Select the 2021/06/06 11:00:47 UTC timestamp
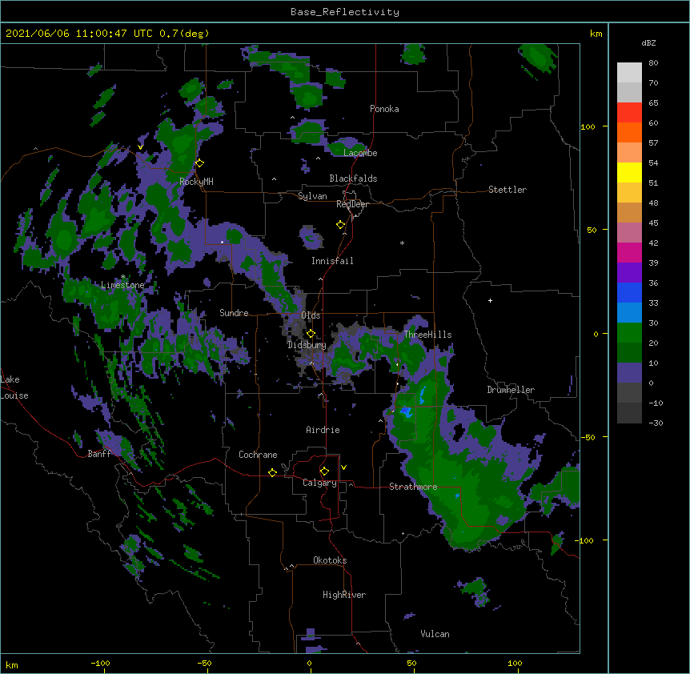Viewport: 690px width, 674px height. coord(79,34)
